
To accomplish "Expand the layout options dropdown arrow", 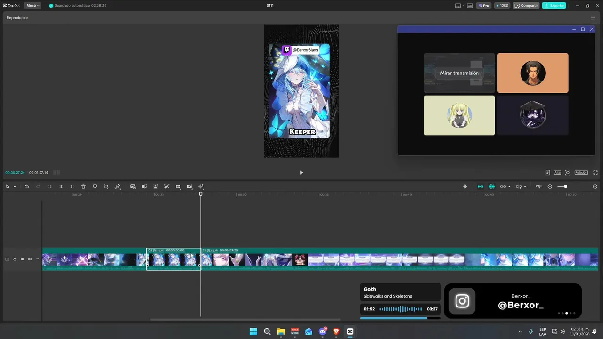I will coord(464,6).
